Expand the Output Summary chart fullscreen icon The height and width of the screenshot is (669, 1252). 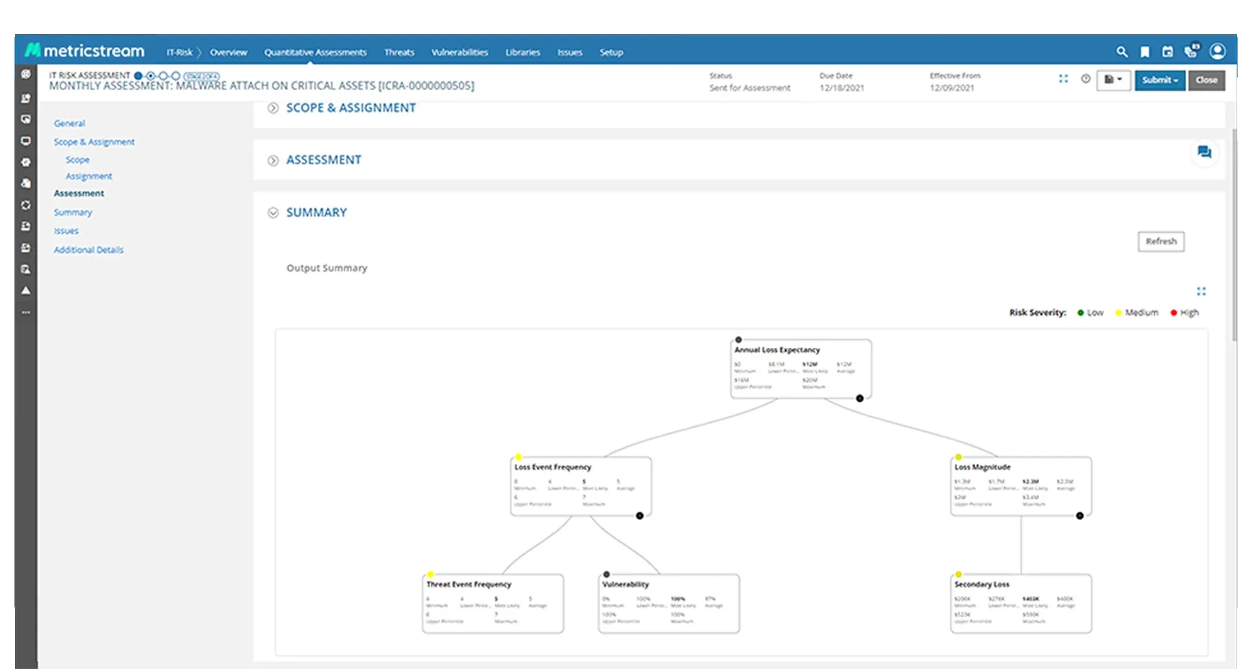1201,292
